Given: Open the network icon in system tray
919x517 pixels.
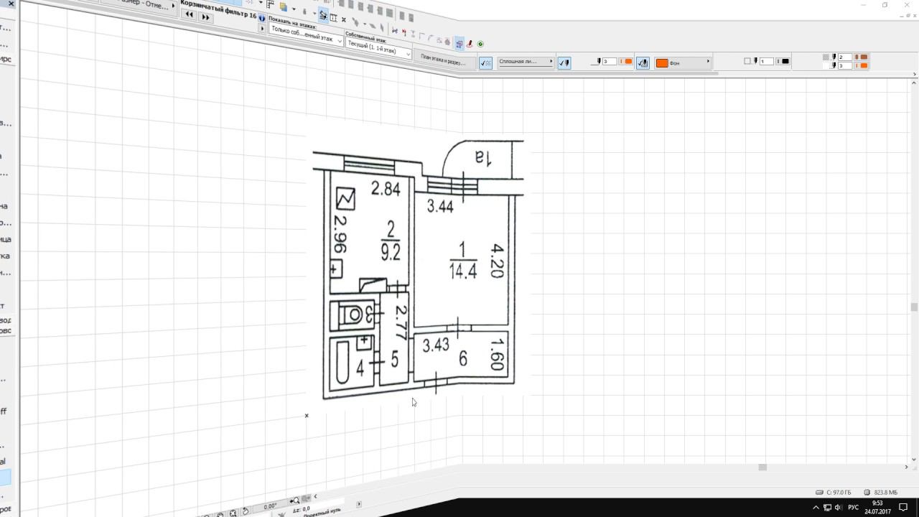Looking at the screenshot, I should tap(827, 508).
